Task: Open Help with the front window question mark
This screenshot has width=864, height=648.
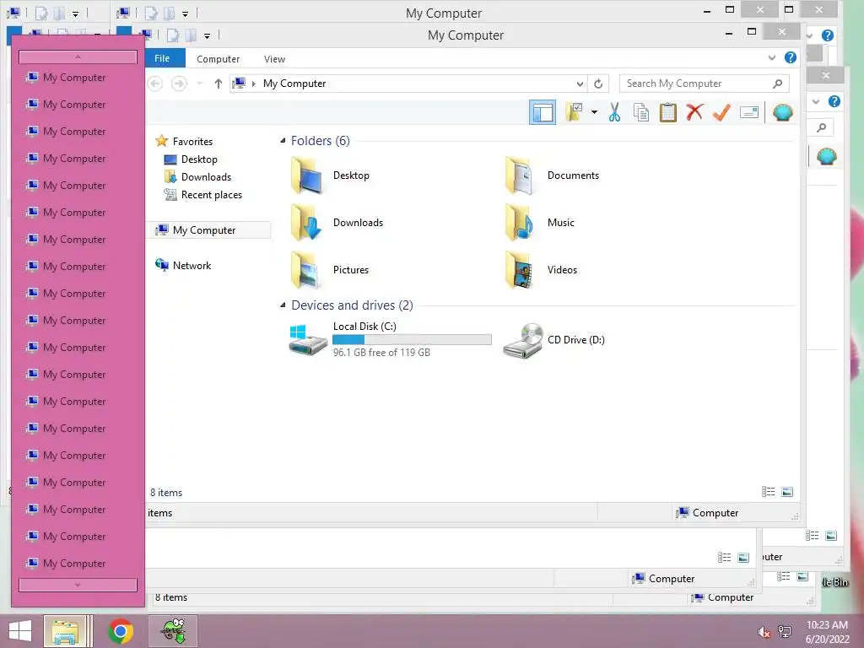Action: point(790,57)
